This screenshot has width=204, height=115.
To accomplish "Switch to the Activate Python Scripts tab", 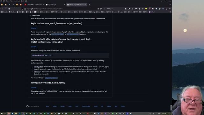I will [x=34, y=5].
